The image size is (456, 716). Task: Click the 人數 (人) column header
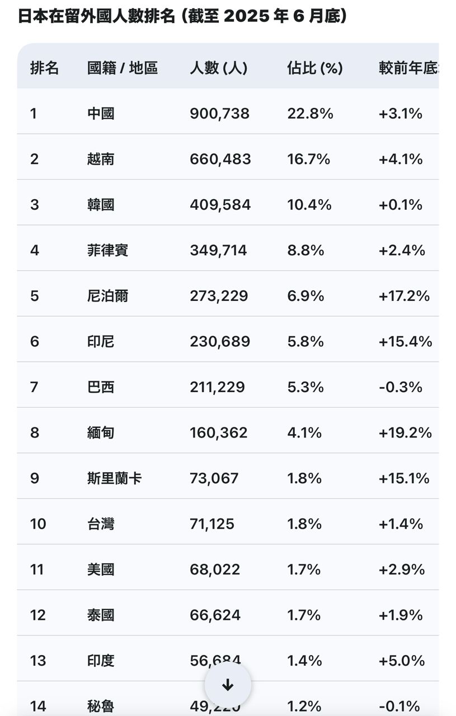218,68
